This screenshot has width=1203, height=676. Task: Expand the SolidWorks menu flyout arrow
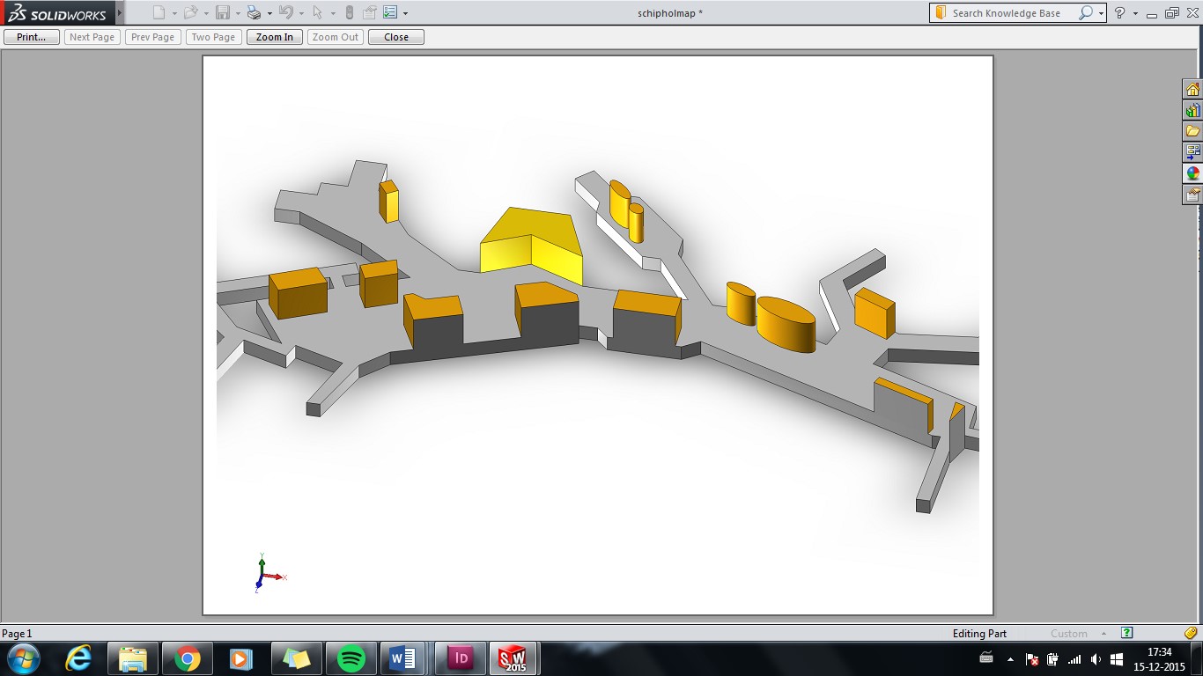tap(120, 13)
